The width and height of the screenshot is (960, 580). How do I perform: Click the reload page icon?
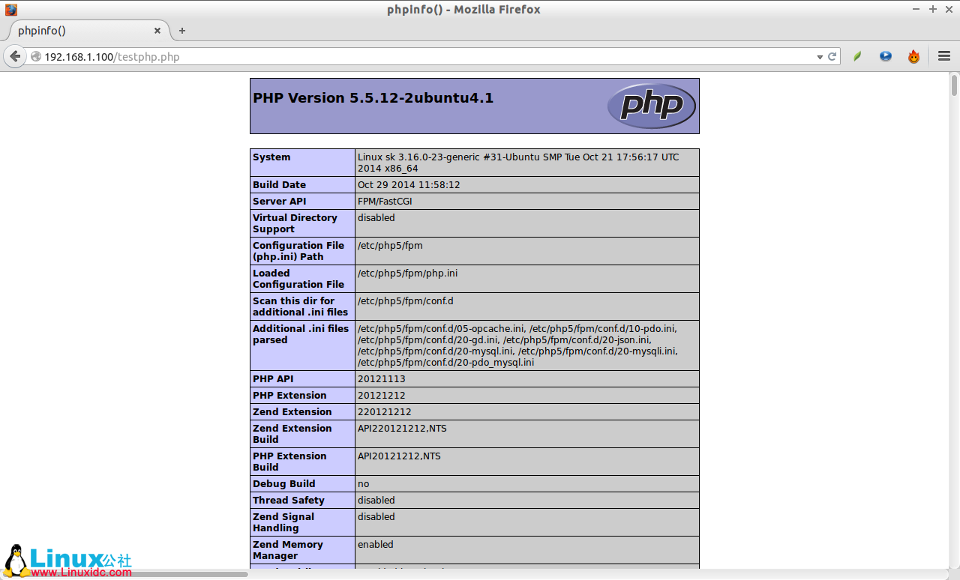(x=832, y=56)
